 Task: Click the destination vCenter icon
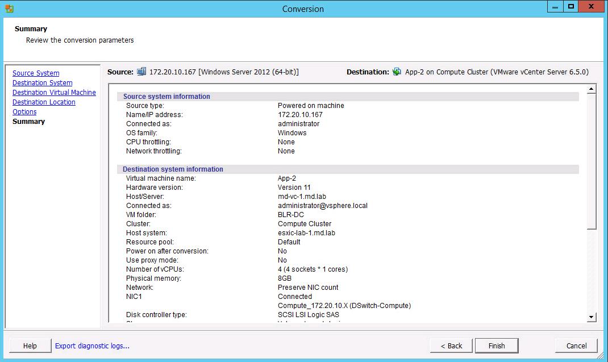click(397, 72)
